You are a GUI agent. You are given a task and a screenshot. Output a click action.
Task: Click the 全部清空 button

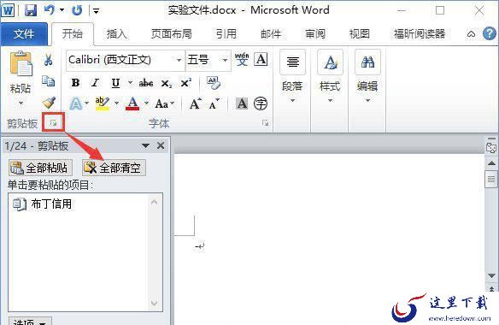(114, 168)
